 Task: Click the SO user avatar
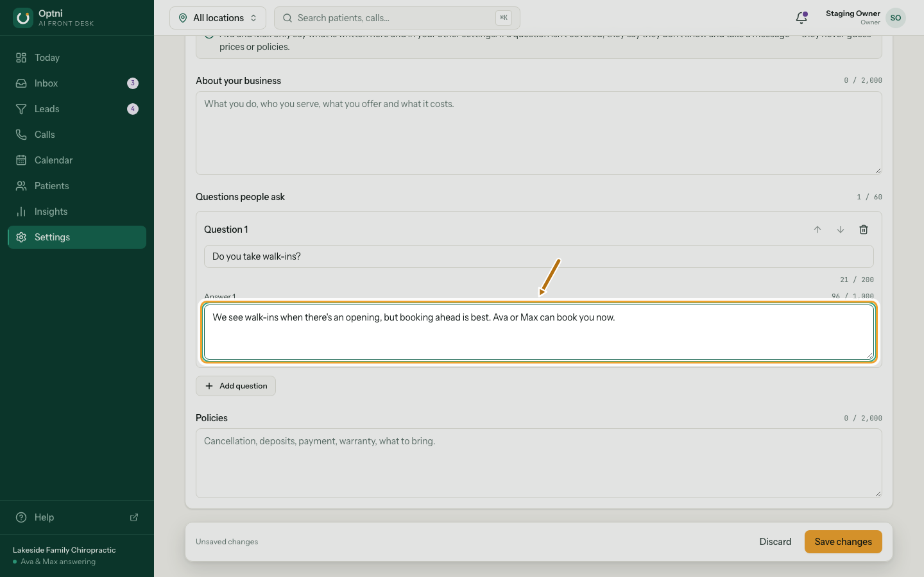tap(896, 18)
